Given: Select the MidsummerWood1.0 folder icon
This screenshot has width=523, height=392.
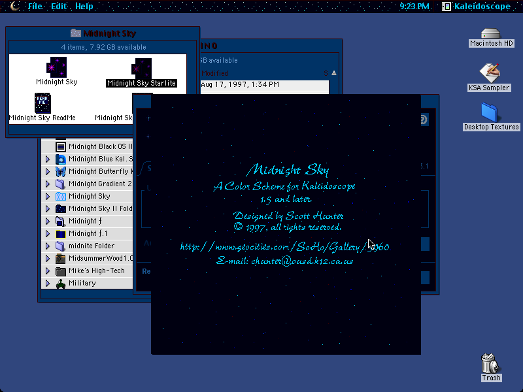Looking at the screenshot, I should (x=61, y=258).
